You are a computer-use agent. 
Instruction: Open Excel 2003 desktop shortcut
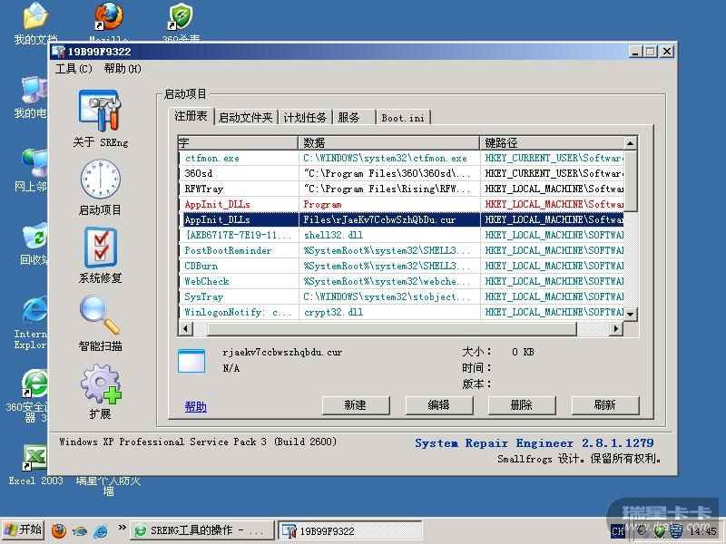(35, 459)
